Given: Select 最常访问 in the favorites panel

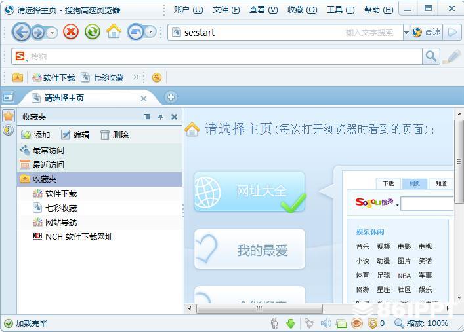Looking at the screenshot, I should point(100,151).
